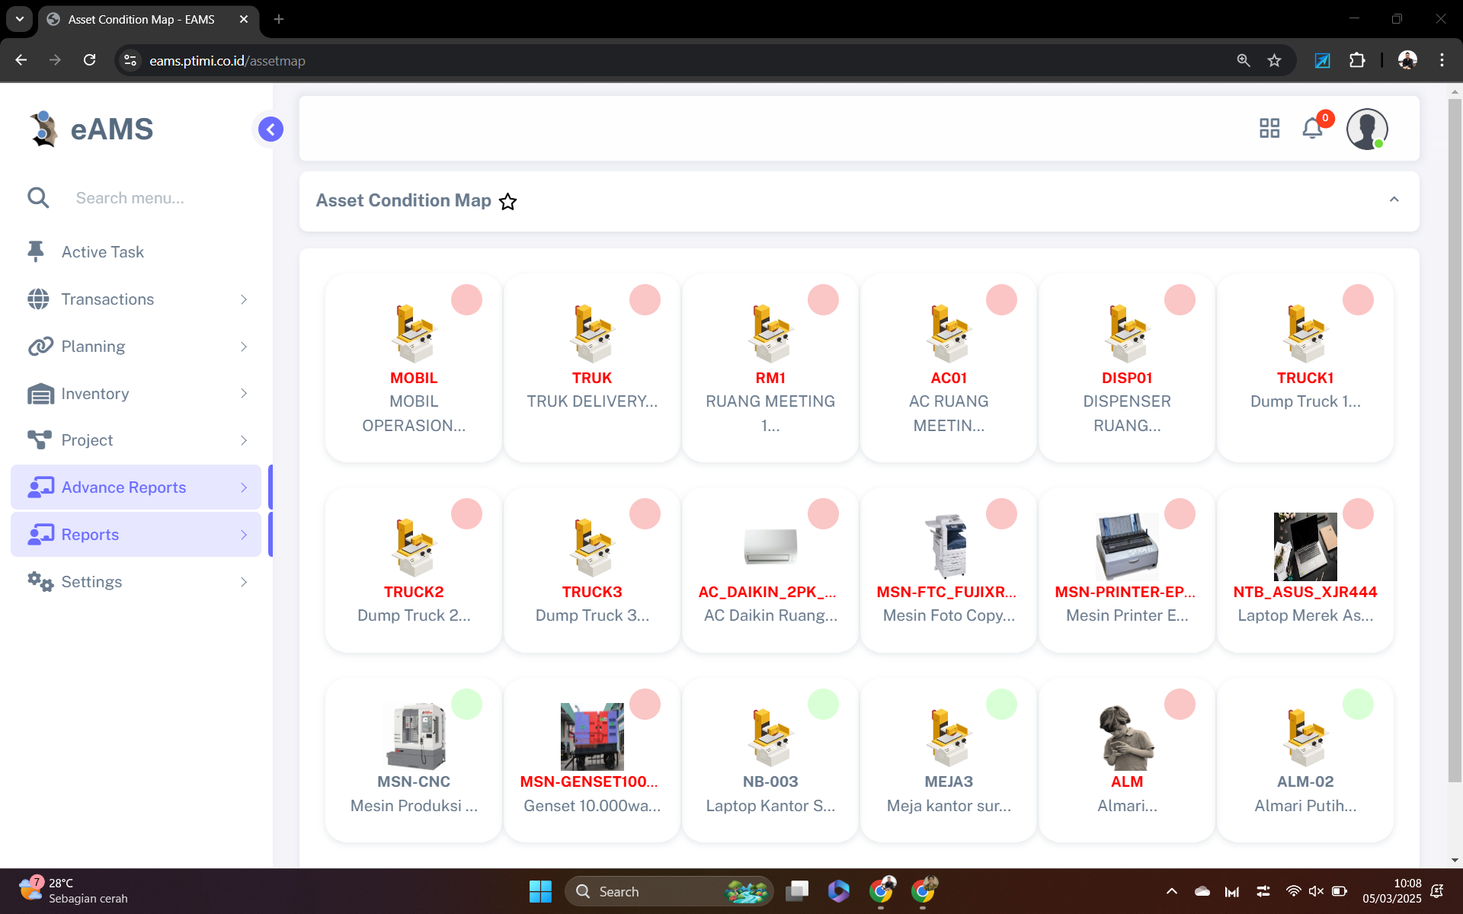
Task: Click the red status dot on MOBIL card
Action: (x=466, y=300)
